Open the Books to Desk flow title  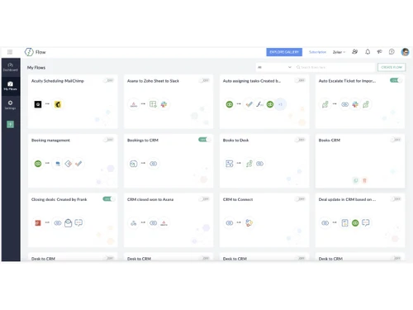coord(235,141)
